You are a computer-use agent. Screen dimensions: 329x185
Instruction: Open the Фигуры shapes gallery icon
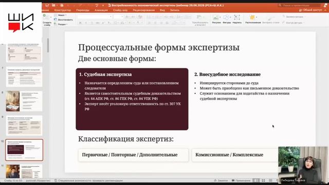coord(226,17)
